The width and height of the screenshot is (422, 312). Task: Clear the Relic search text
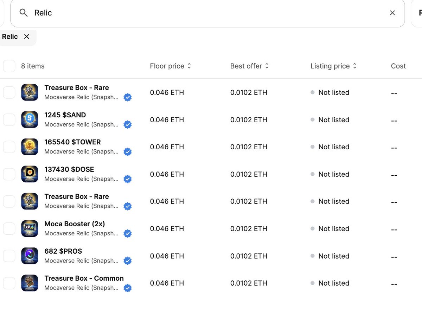click(392, 13)
